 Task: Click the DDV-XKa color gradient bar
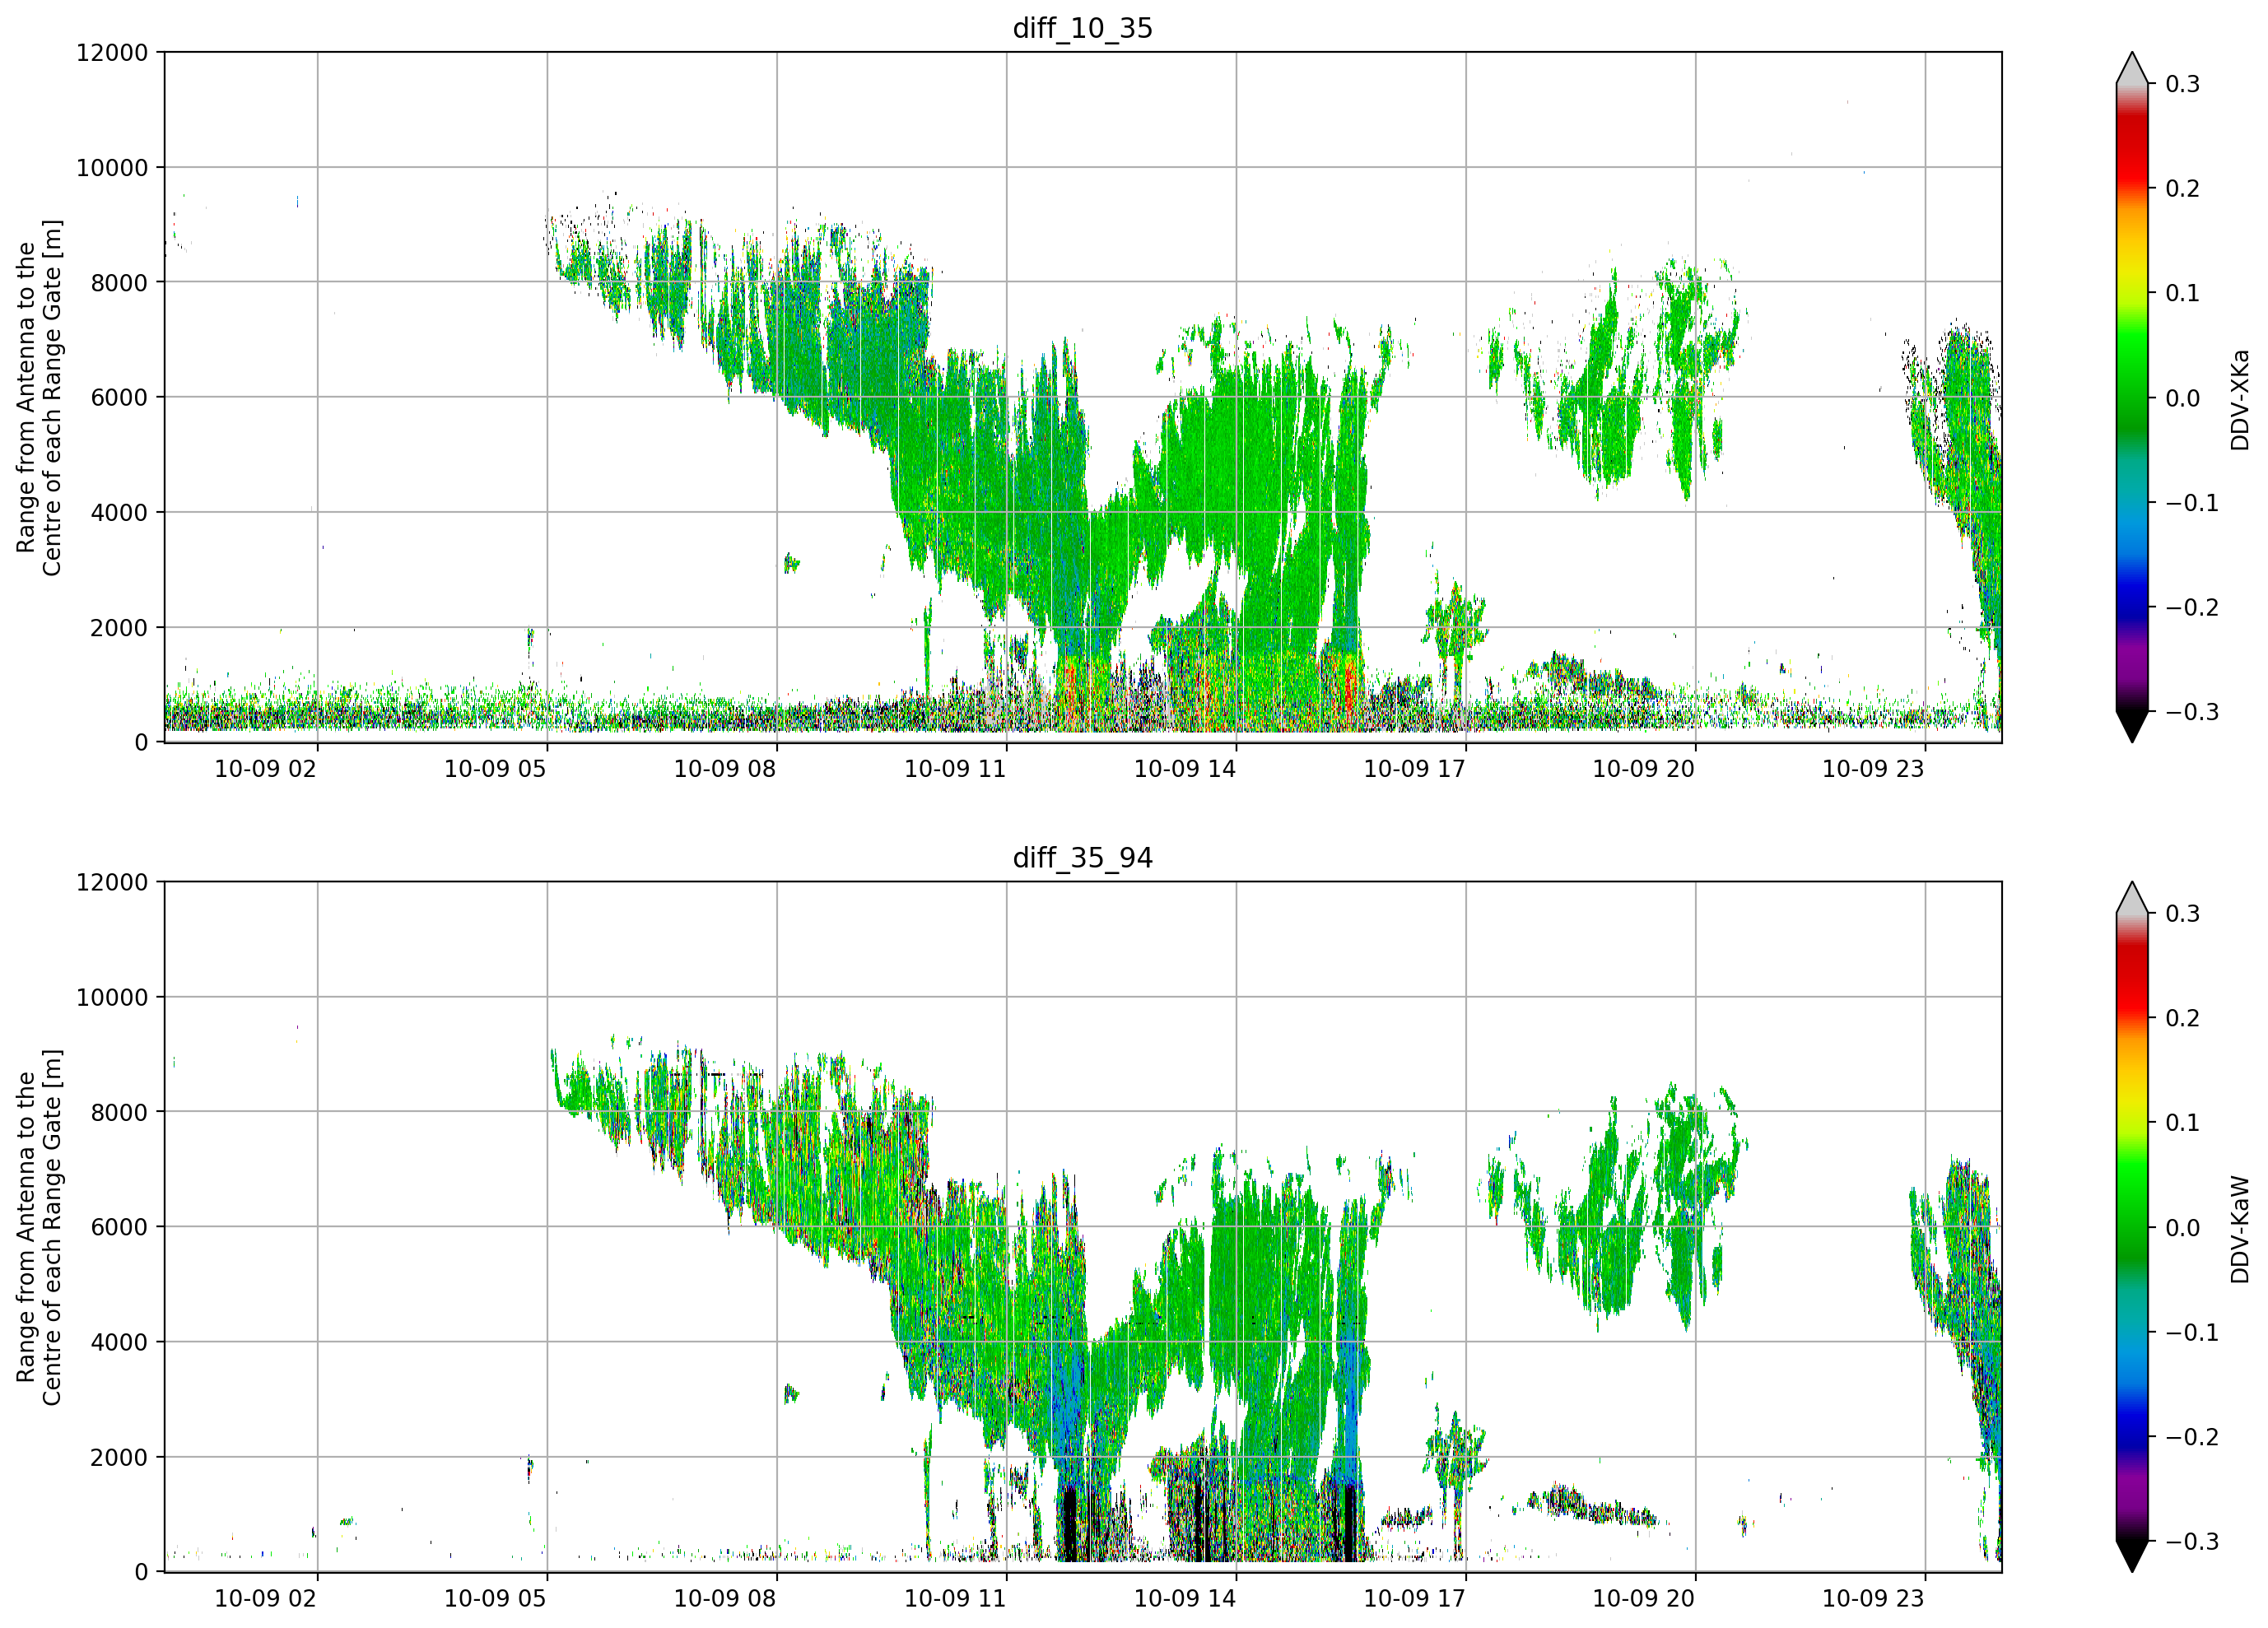pyautogui.click(x=2132, y=398)
